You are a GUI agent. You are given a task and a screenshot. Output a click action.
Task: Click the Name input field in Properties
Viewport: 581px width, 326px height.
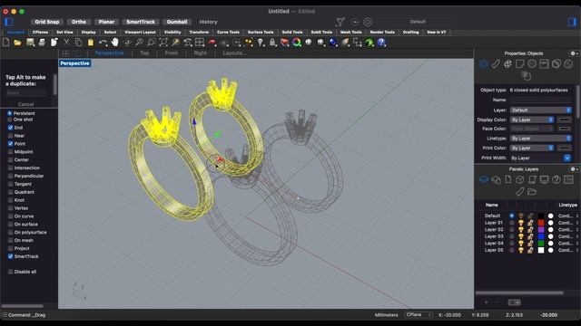pyautogui.click(x=541, y=100)
